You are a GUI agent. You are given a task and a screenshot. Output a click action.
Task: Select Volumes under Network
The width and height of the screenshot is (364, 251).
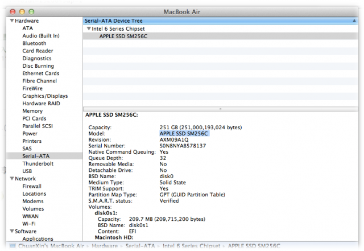[33, 209]
